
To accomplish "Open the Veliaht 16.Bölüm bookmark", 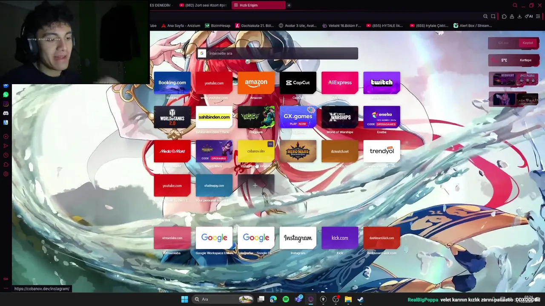I will tap(341, 25).
